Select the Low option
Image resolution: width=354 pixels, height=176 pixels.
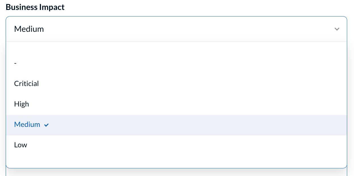coord(21,145)
